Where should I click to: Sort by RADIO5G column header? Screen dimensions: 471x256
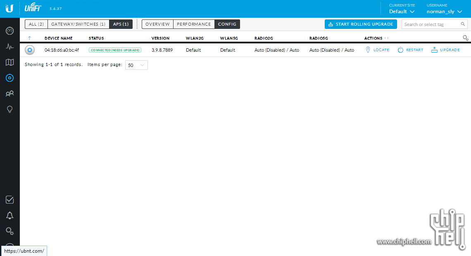(x=319, y=38)
